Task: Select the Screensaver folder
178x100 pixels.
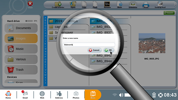Action: tap(68, 33)
